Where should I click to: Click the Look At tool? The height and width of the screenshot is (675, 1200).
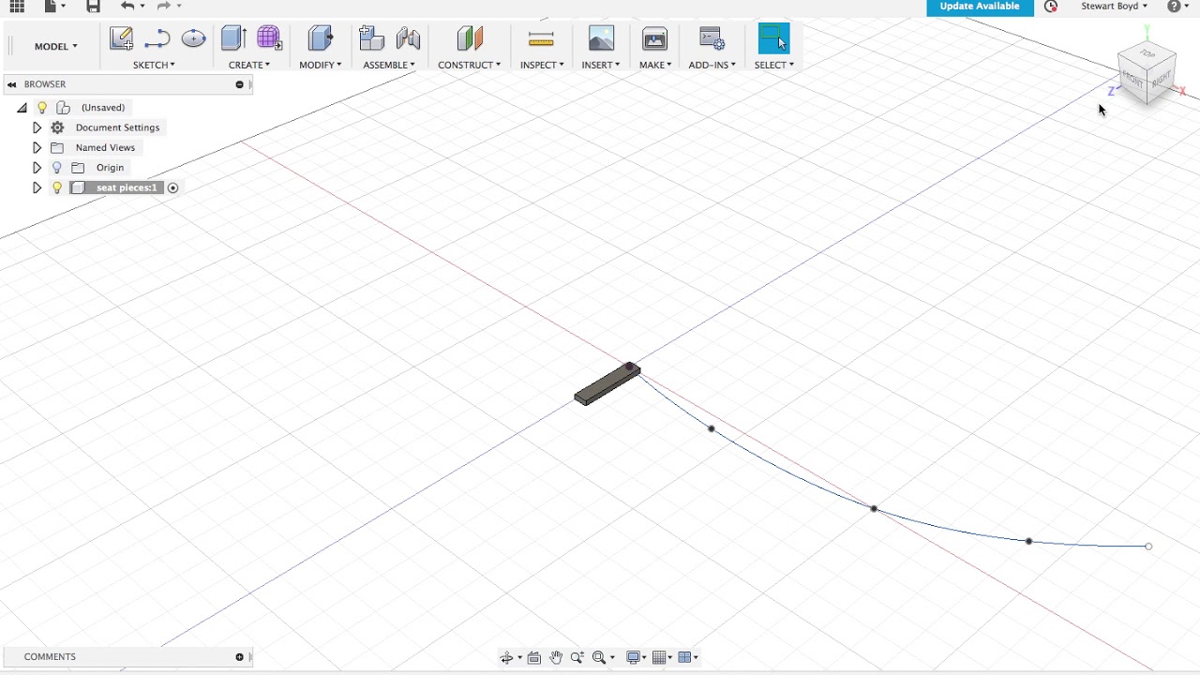[534, 657]
